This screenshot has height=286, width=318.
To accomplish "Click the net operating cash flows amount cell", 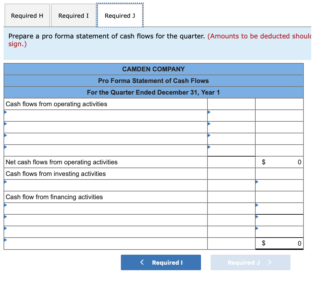I will (x=279, y=162).
